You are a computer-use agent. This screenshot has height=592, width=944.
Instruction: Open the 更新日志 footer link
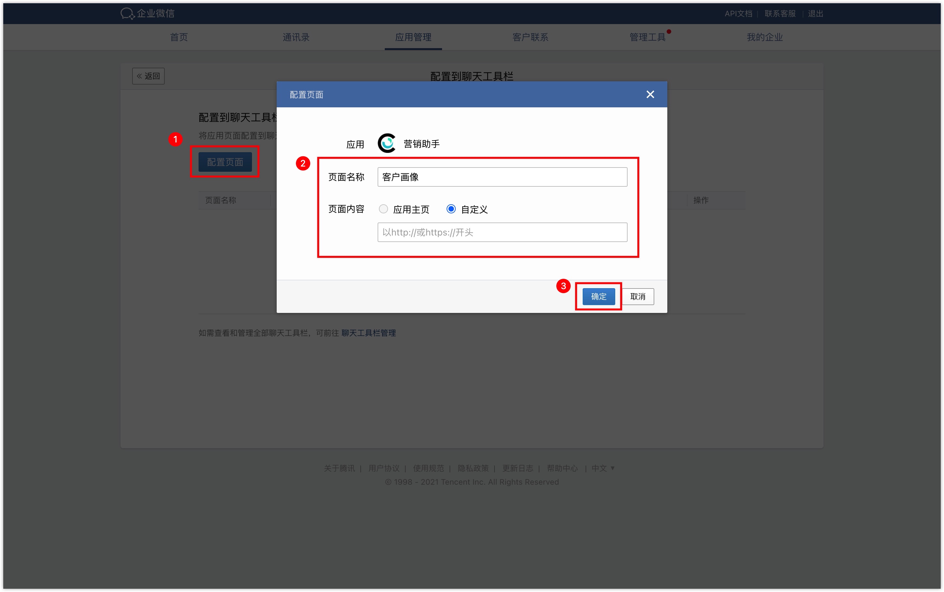click(x=518, y=468)
